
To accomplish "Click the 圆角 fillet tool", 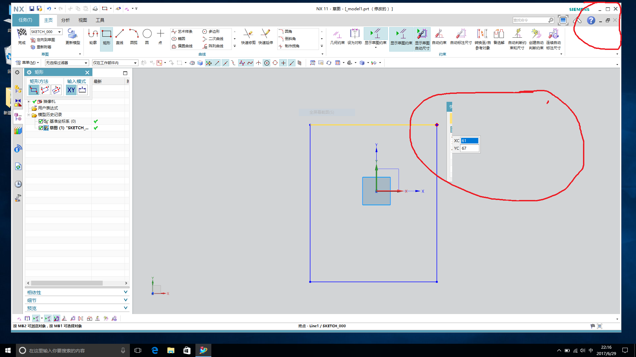I will tap(286, 31).
